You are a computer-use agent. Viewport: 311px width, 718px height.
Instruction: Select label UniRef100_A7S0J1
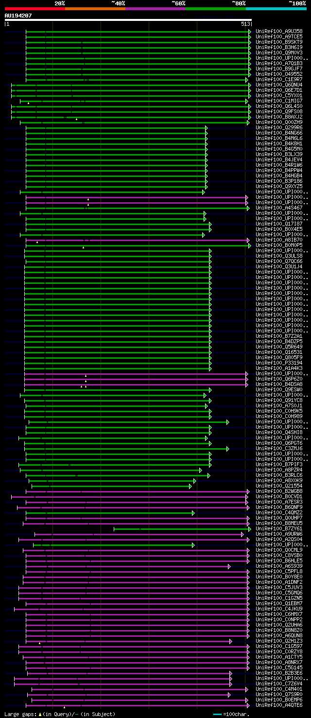pos(279,405)
